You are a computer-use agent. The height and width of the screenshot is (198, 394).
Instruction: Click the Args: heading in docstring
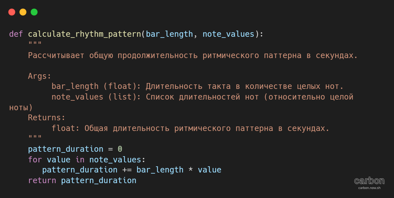click(x=40, y=76)
